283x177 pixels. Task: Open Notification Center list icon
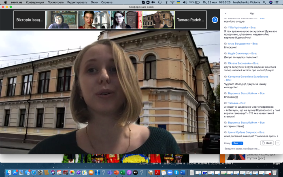click(277, 2)
